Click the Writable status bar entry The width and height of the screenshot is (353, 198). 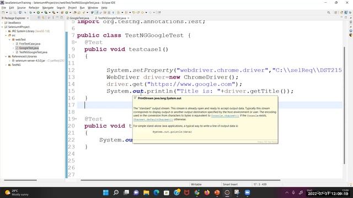196,184
